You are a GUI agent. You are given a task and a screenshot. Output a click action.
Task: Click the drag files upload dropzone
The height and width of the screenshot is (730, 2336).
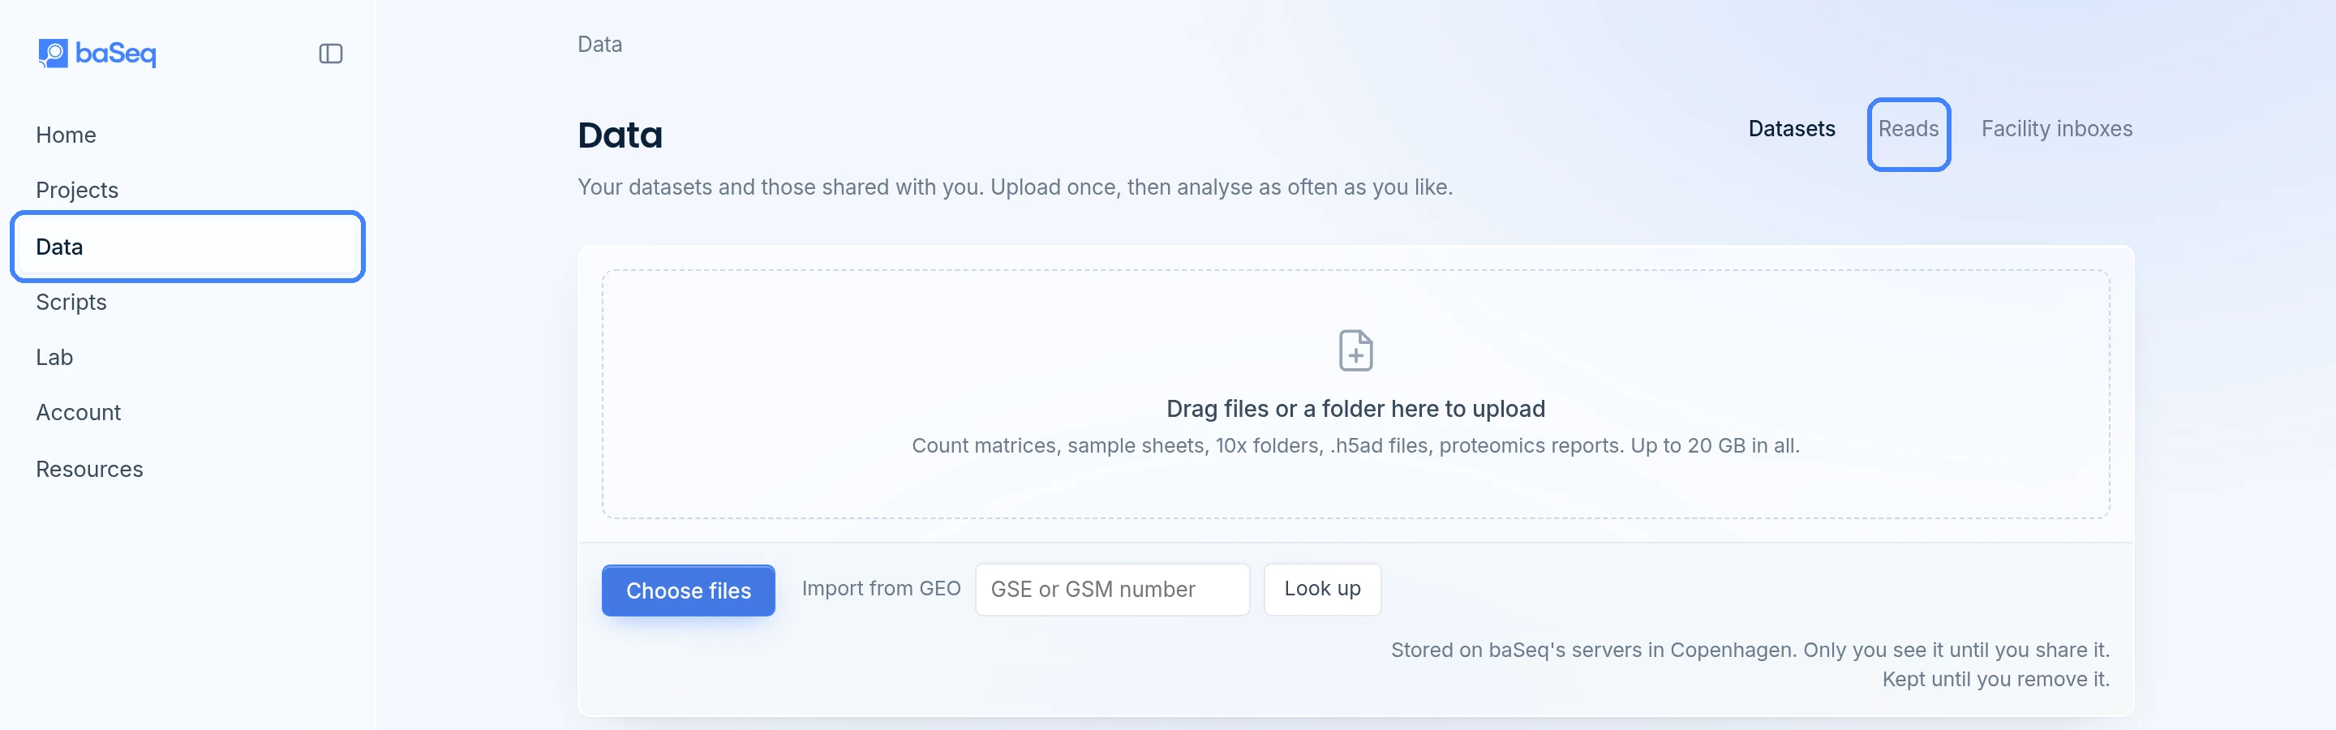pyautogui.click(x=1355, y=394)
